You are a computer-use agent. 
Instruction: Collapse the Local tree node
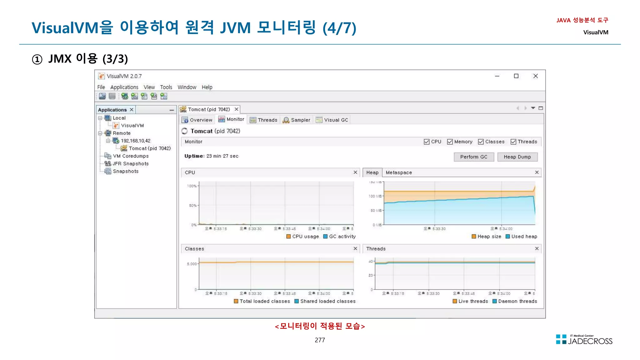[100, 118]
